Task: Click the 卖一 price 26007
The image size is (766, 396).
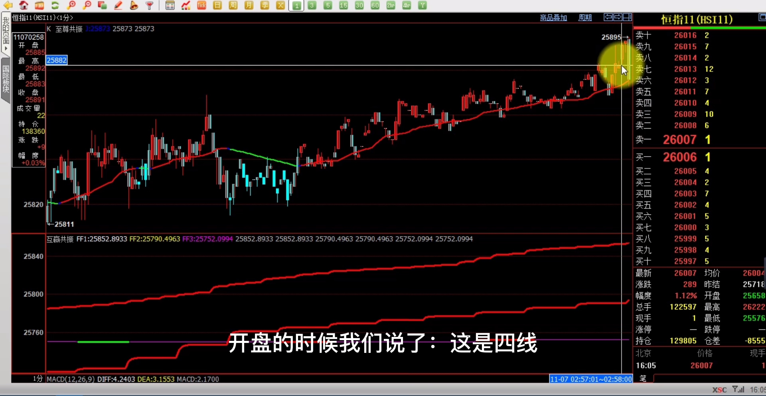Action: [680, 140]
